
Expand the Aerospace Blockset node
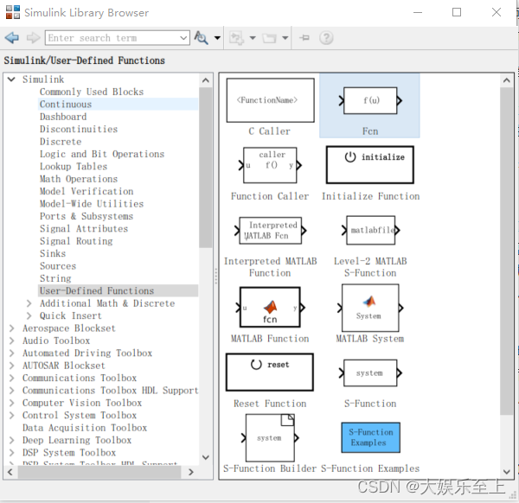(x=11, y=328)
